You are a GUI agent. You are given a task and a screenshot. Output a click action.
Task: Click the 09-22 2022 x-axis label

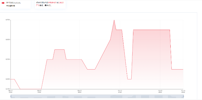pyautogui.click(x=80, y=91)
